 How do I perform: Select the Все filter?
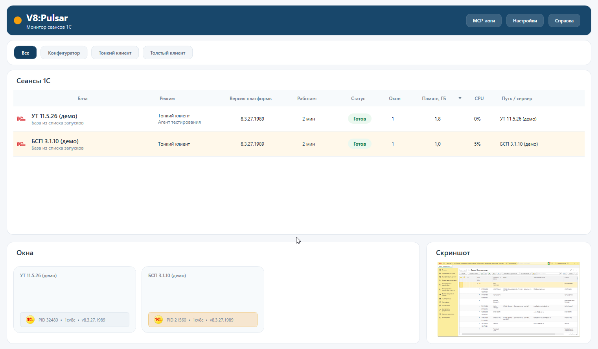[x=26, y=53]
